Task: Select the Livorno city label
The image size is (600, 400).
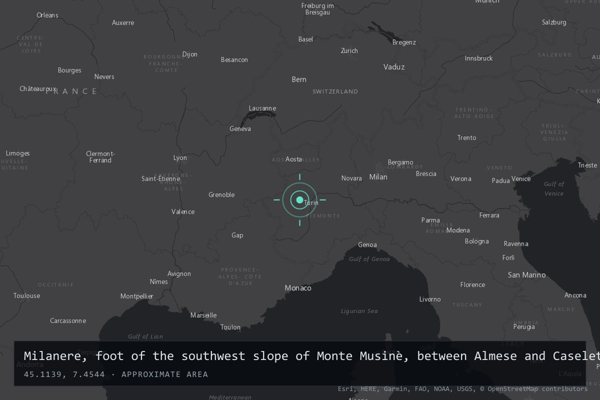Action: [x=430, y=299]
